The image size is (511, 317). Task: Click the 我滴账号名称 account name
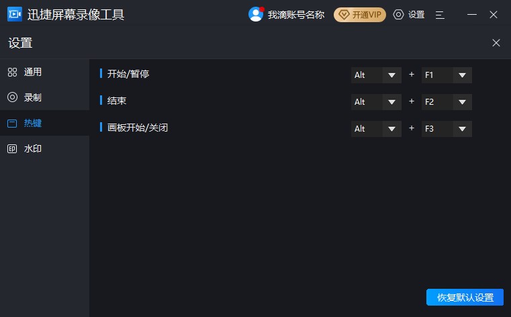(295, 14)
